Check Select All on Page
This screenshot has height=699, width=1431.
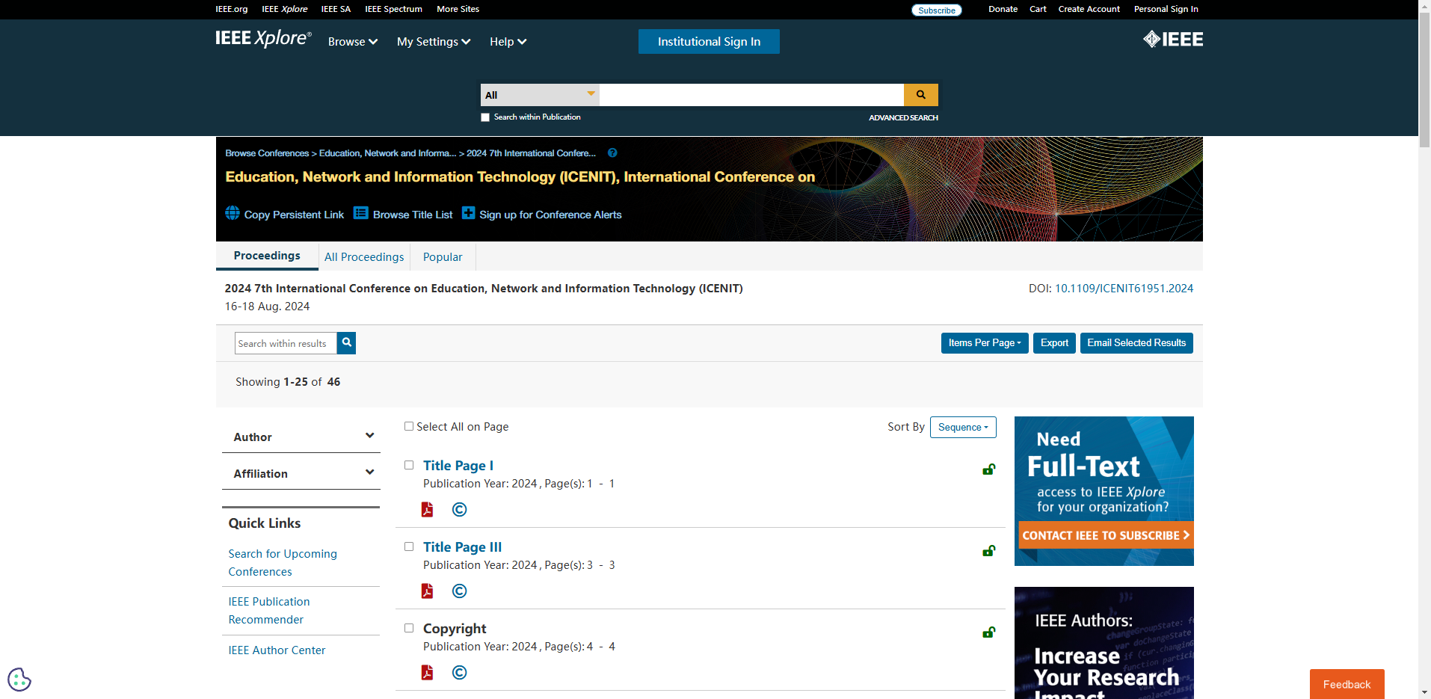[409, 426]
